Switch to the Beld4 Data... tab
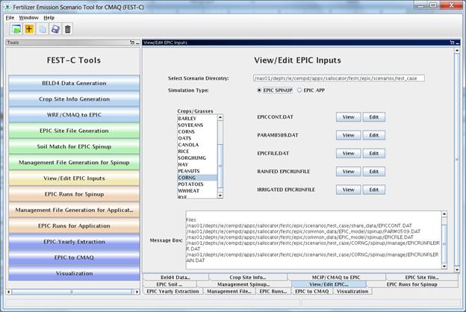Screen dimensions: 466x312 tap(175, 277)
